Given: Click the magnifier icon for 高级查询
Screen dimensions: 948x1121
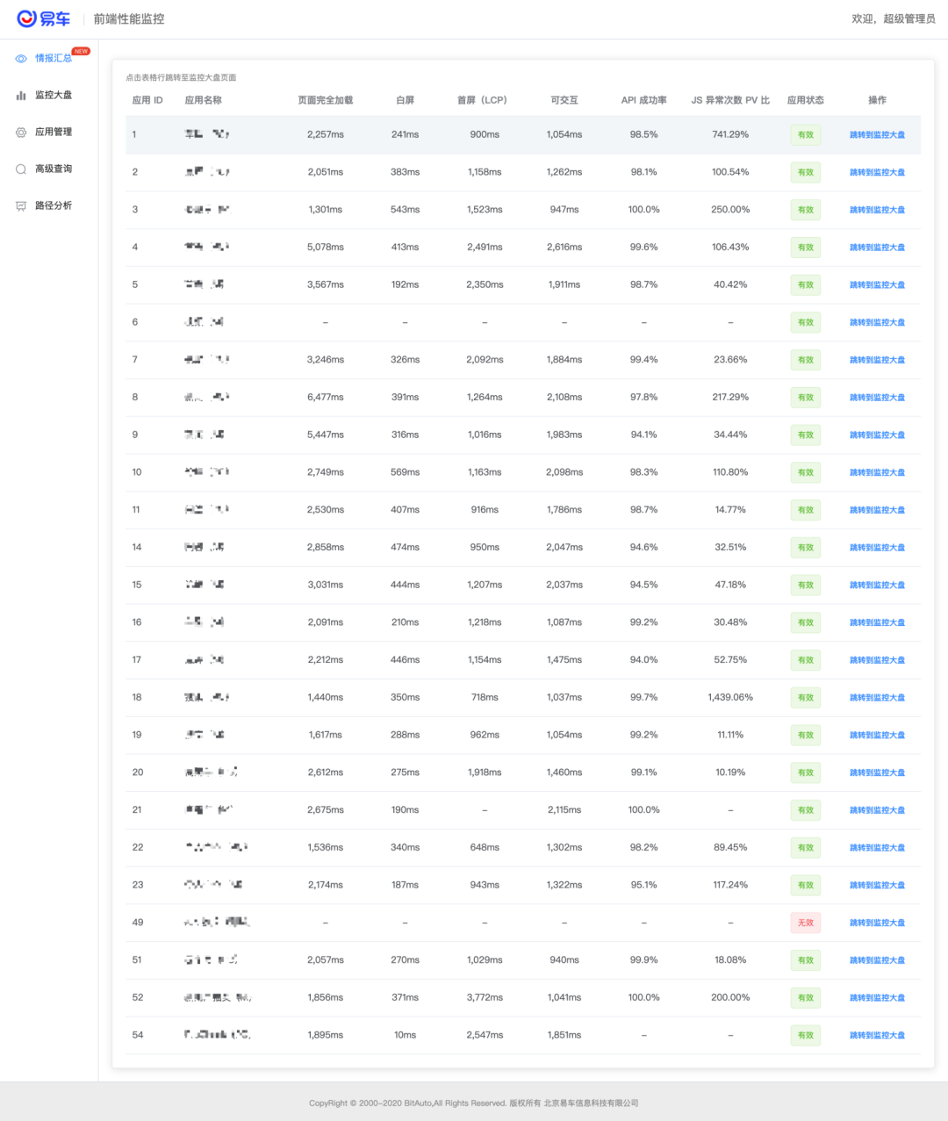Looking at the screenshot, I should pyautogui.click(x=21, y=169).
